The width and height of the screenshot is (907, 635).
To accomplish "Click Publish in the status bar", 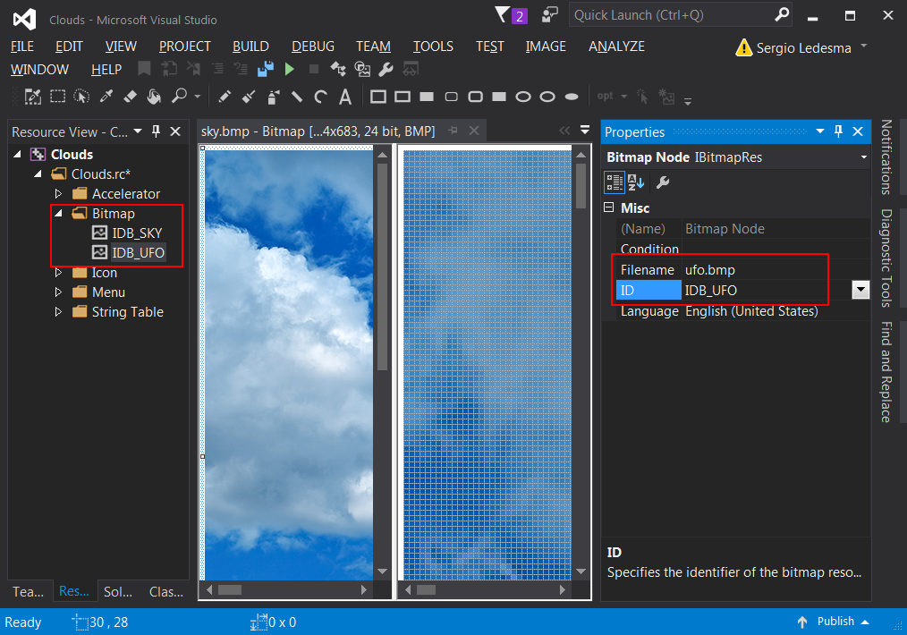I will [x=834, y=622].
